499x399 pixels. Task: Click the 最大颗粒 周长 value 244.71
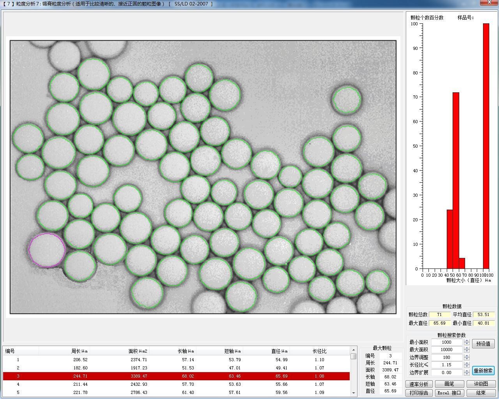point(390,363)
